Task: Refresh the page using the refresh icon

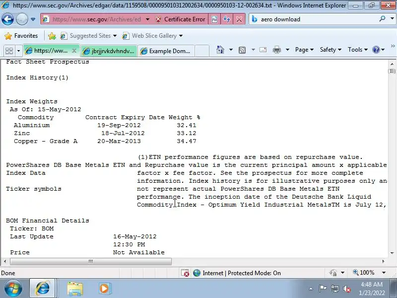Action: point(227,19)
